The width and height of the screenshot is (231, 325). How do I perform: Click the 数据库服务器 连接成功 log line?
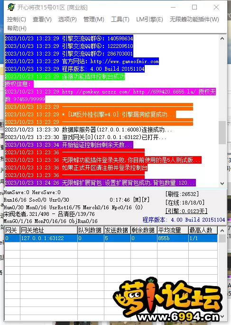(89, 130)
